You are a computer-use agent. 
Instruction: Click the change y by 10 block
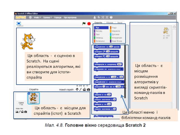pos(103,104)
